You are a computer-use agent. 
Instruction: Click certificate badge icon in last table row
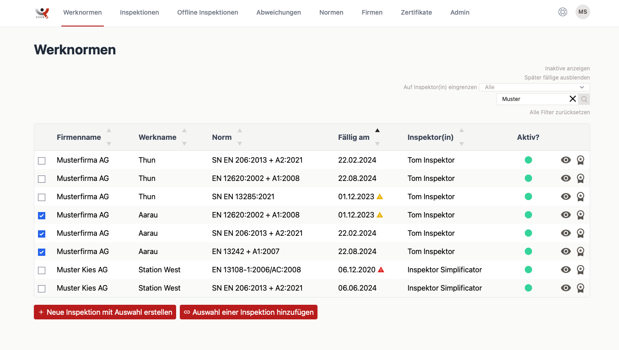(581, 288)
